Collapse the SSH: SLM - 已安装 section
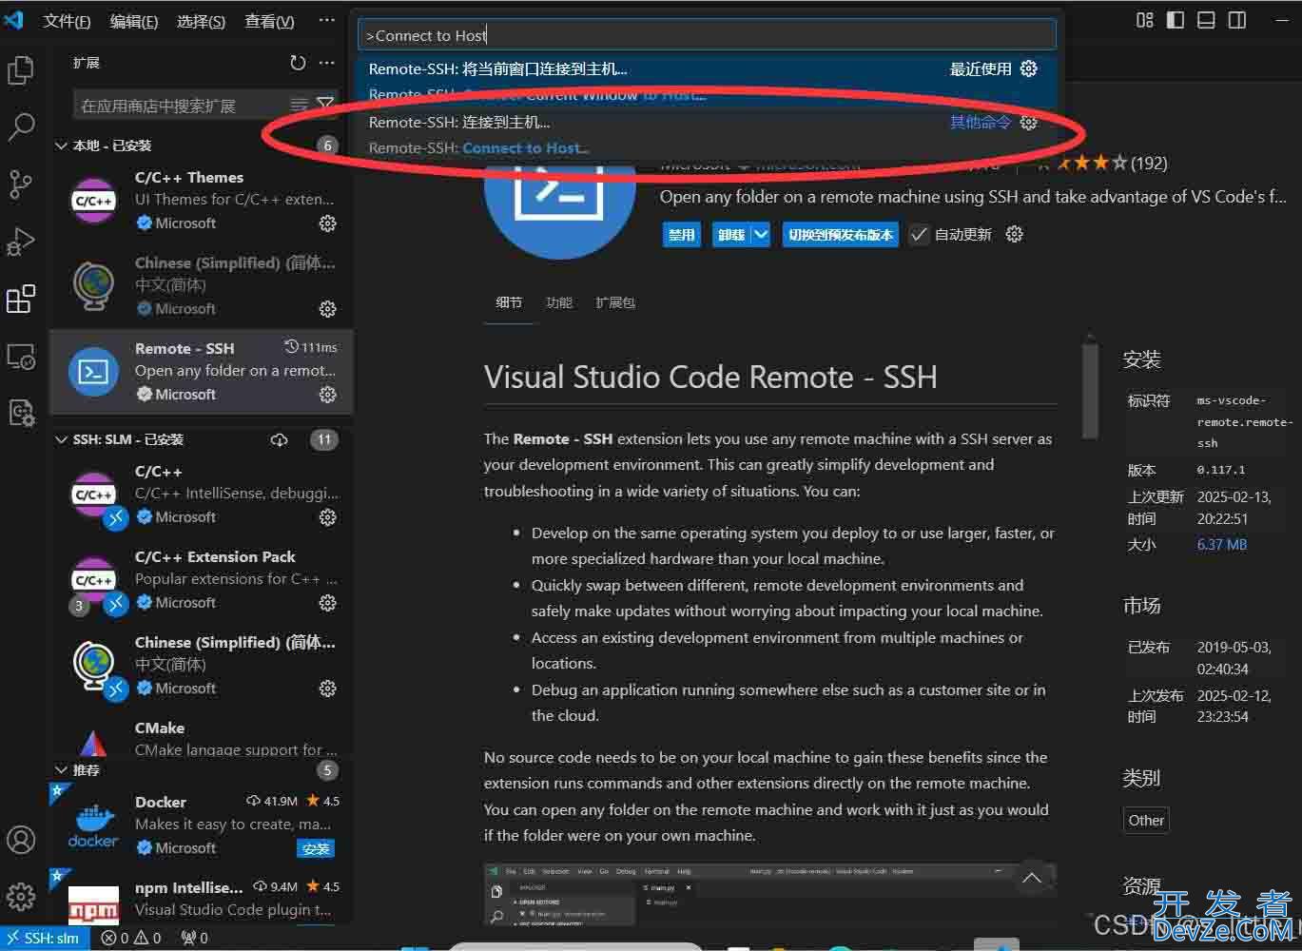The height and width of the screenshot is (951, 1302). click(61, 439)
